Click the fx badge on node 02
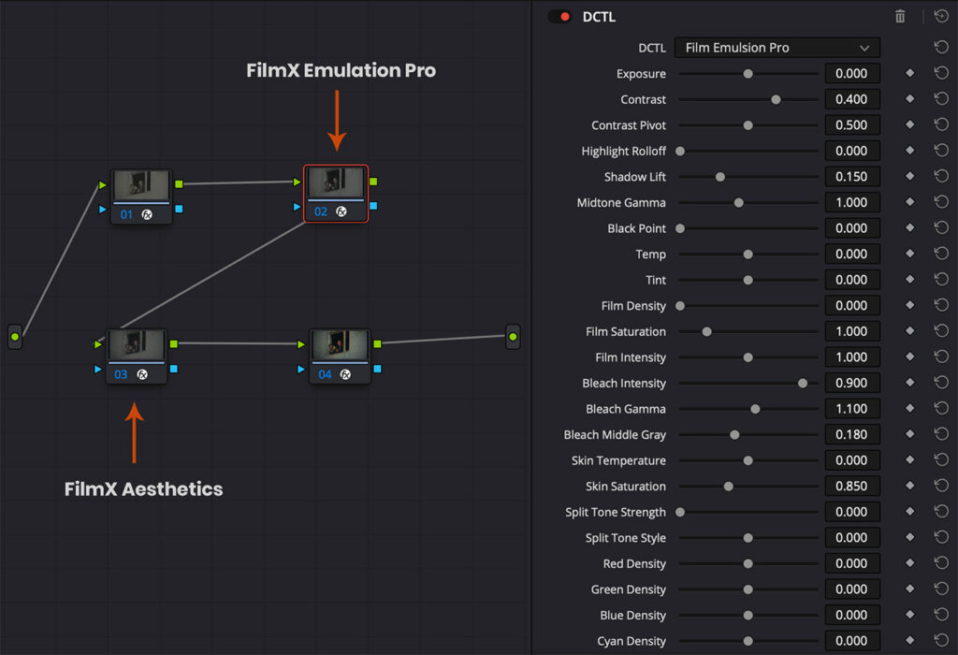The height and width of the screenshot is (655, 958). 341,211
